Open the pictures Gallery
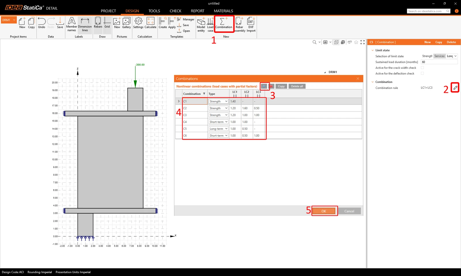The width and height of the screenshot is (461, 276). click(x=126, y=23)
